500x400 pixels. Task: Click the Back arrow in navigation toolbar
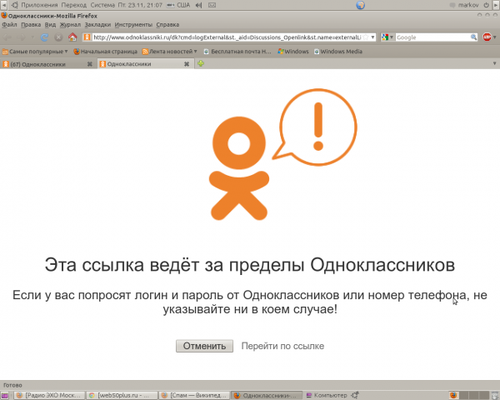coord(7,37)
